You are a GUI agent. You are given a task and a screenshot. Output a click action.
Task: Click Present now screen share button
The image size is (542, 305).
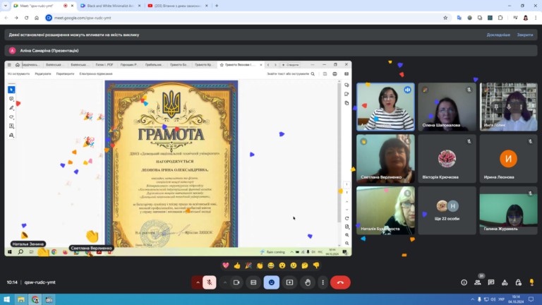[x=289, y=282]
